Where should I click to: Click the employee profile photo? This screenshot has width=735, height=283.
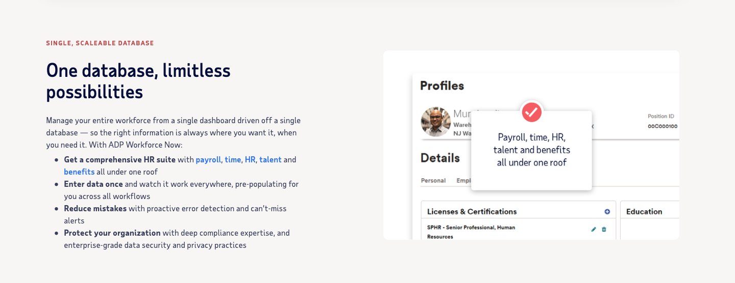pos(435,122)
